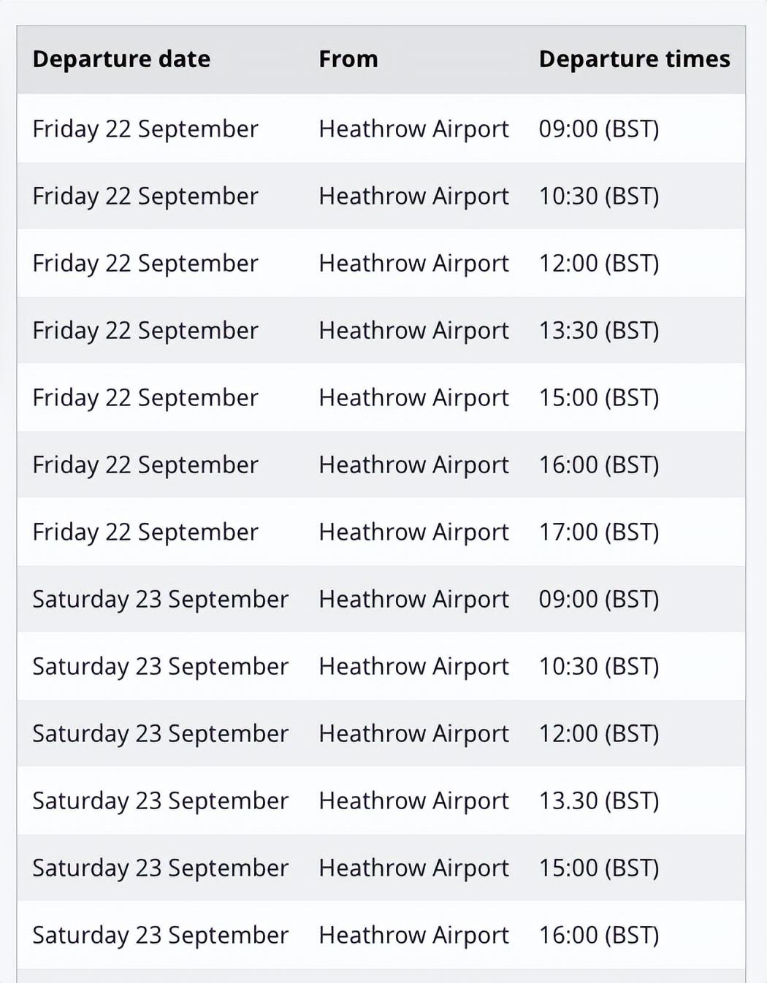
Task: Click the Friday 22 September date in 17:00 row
Action: click(x=145, y=532)
